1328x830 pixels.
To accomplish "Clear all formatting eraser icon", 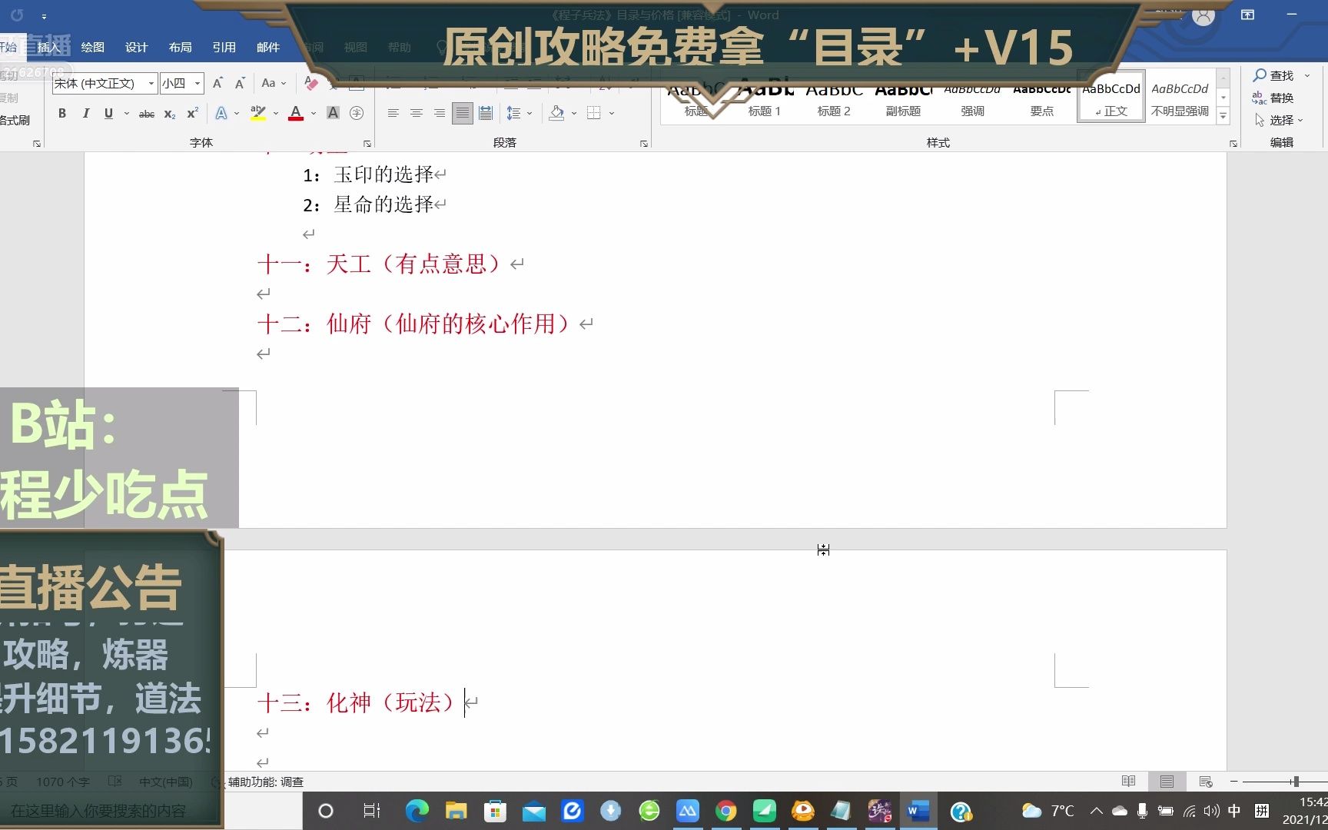I will click(x=311, y=83).
